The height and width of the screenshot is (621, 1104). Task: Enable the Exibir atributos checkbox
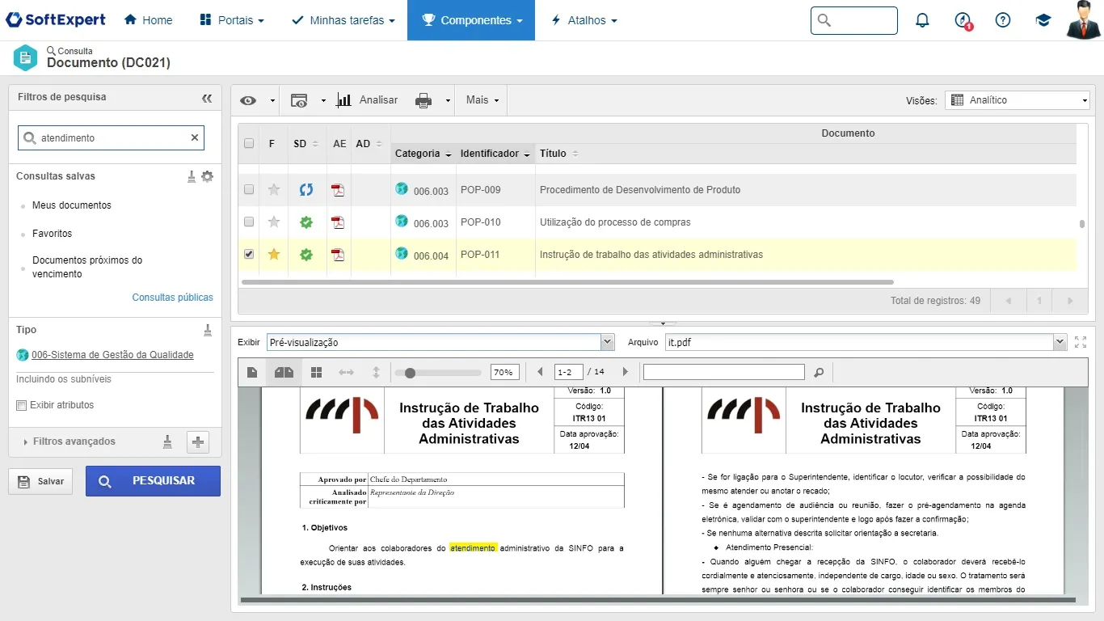(22, 405)
